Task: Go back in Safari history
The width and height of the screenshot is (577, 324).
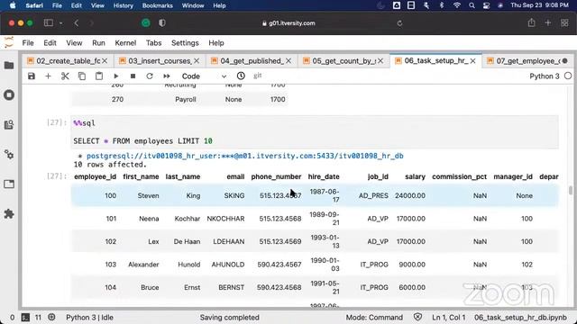Action: coord(76,23)
